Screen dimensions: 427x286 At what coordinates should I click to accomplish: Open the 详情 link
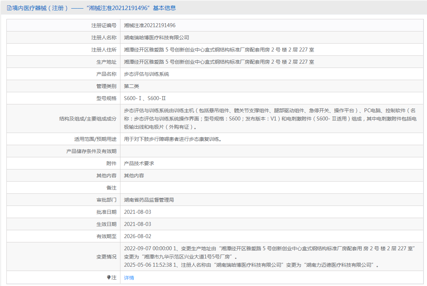(x=129, y=278)
